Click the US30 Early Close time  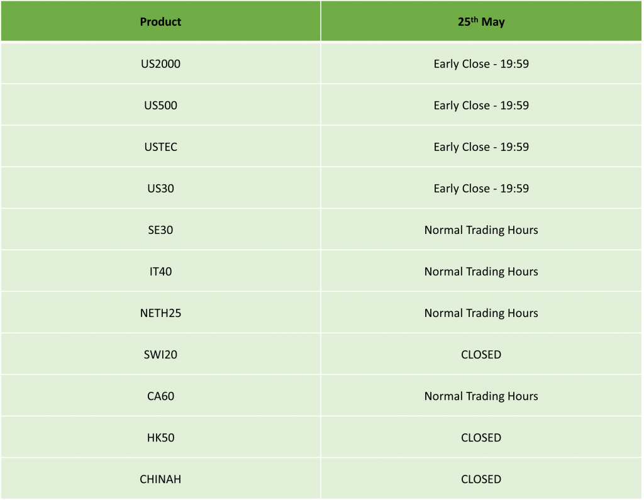point(481,188)
